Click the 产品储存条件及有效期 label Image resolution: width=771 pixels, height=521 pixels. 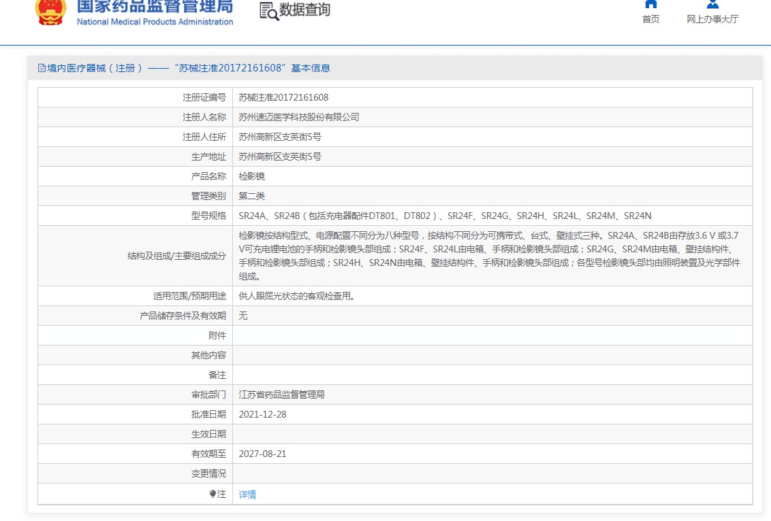(x=183, y=316)
